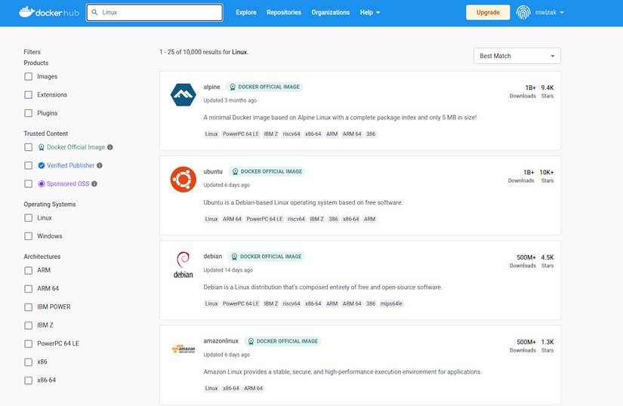Check the ARM 64 architecture filter
The image size is (623, 406).
(x=28, y=288)
